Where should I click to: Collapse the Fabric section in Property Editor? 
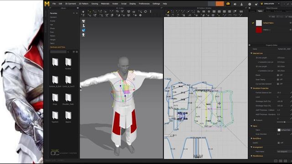pos(251,126)
